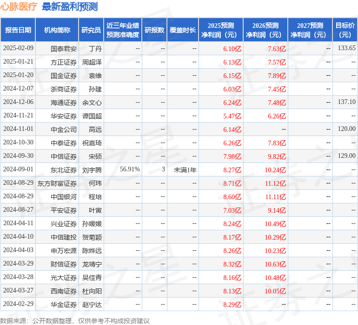Select analyst 孙建

click(x=95, y=89)
